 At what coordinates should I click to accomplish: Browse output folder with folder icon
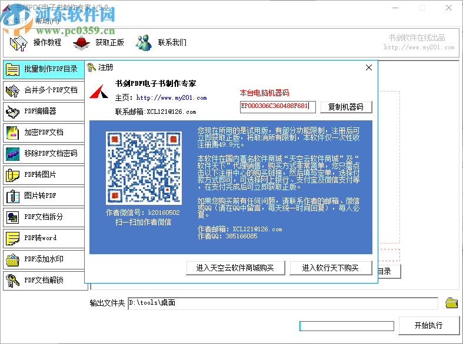(451, 303)
